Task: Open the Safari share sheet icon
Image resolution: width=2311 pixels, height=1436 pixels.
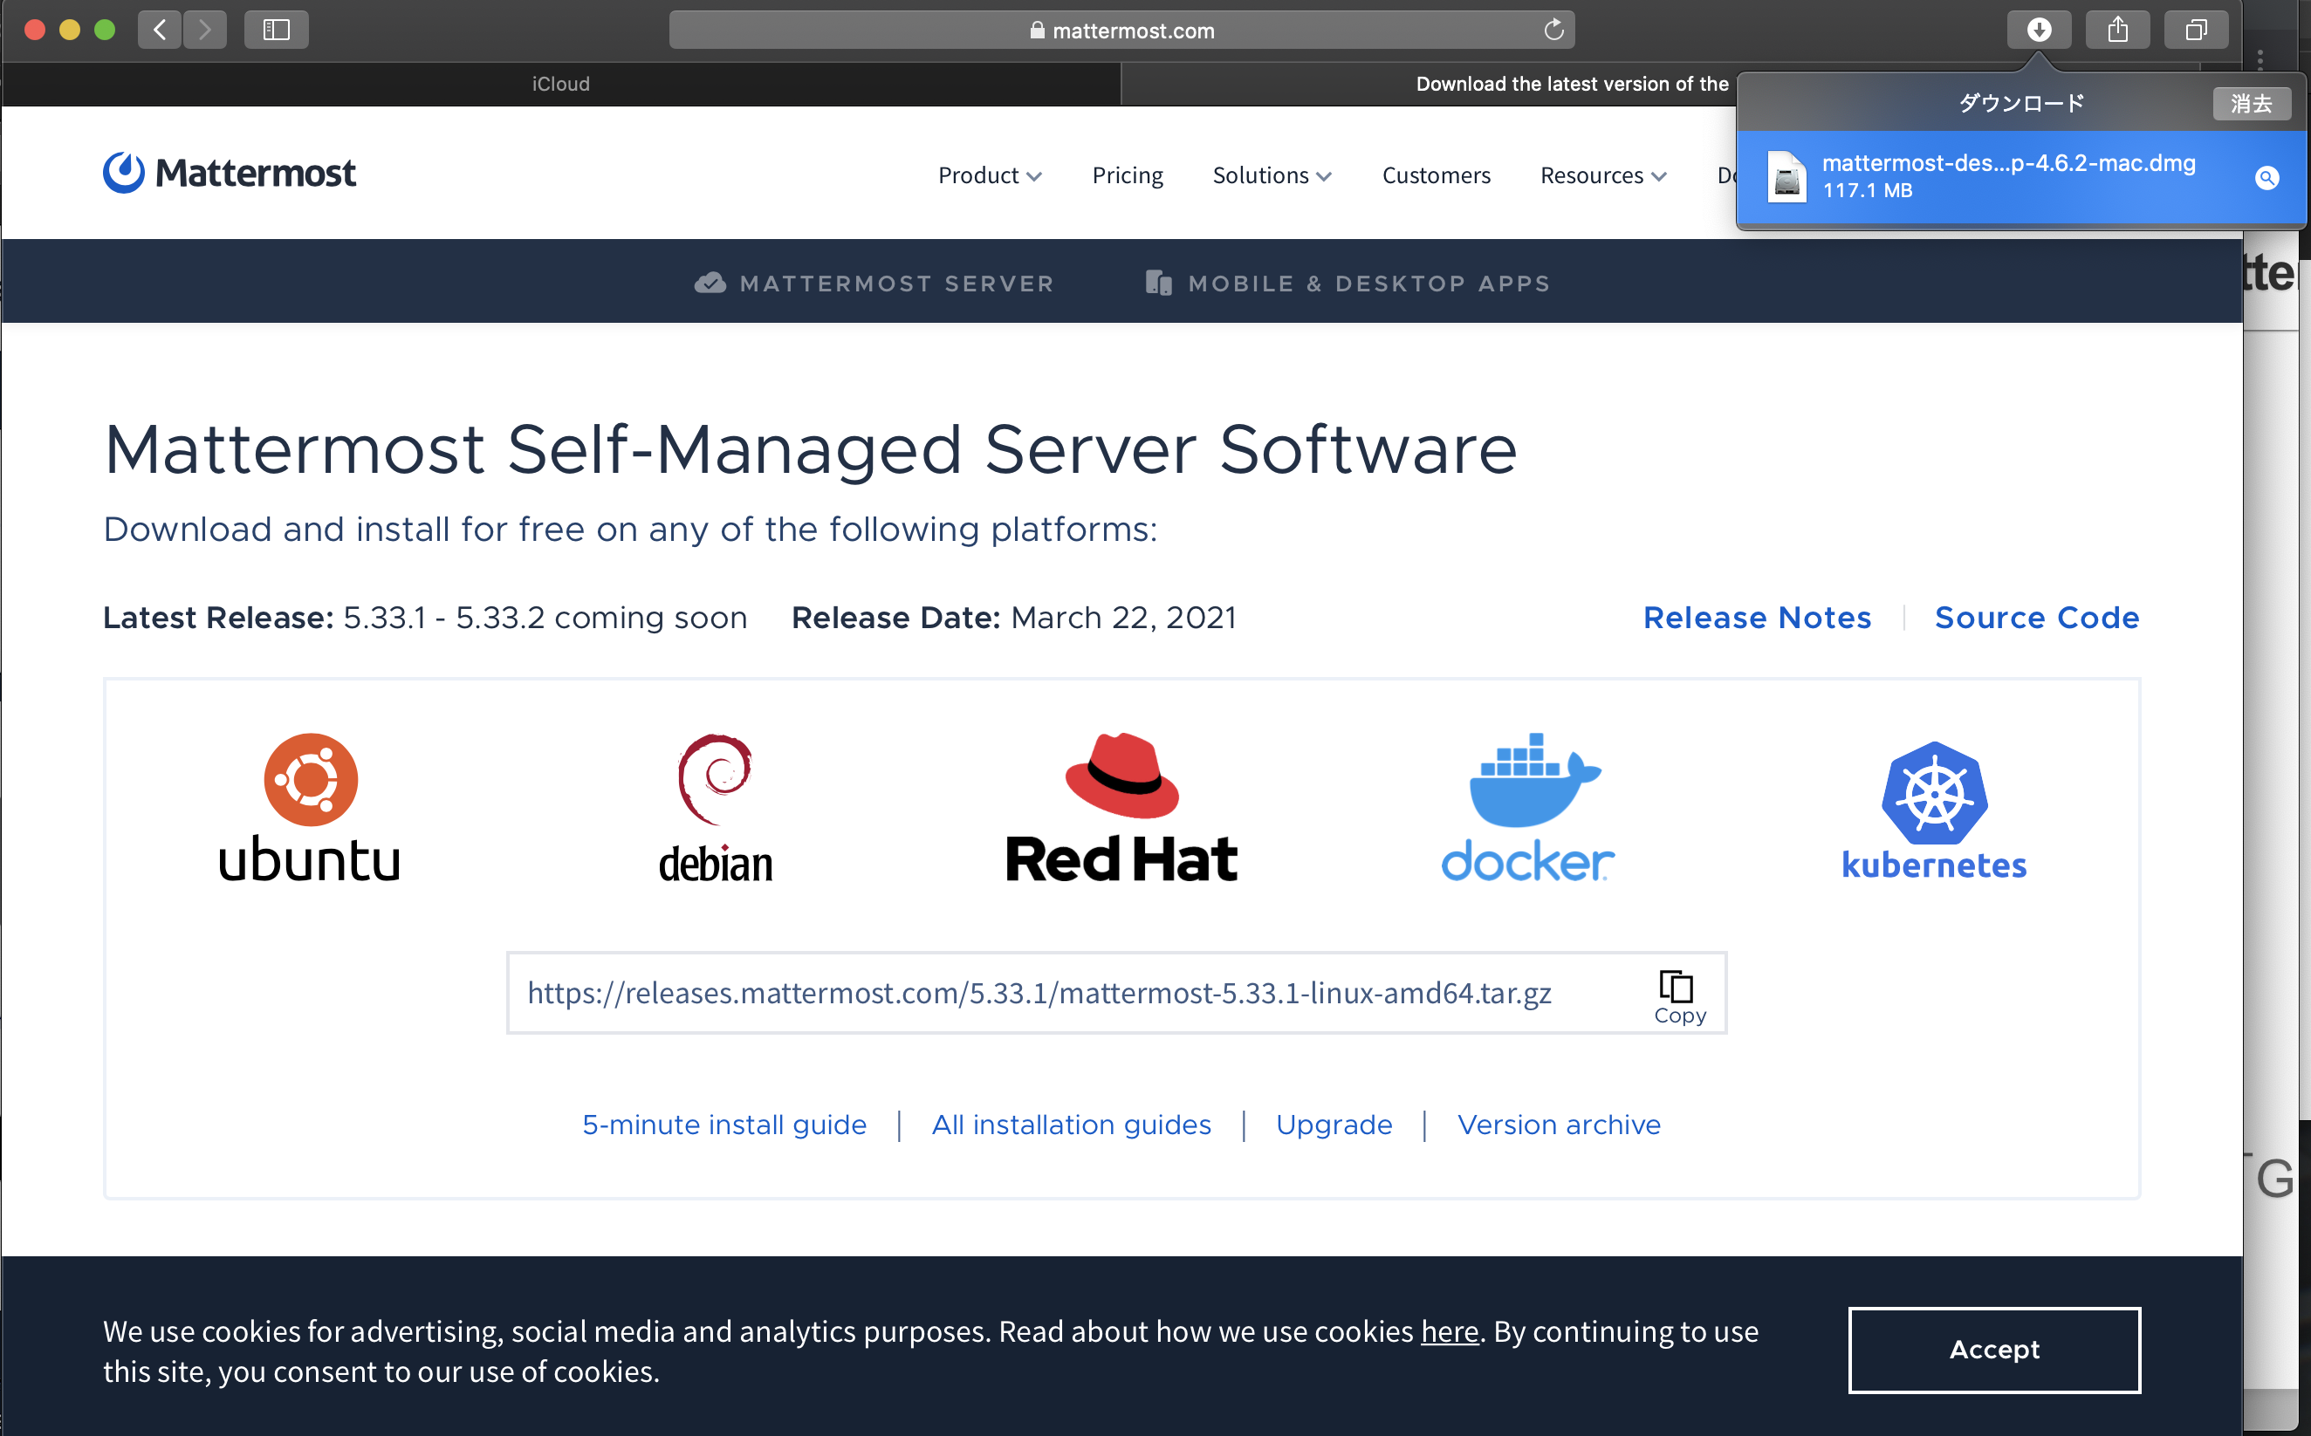Action: click(2117, 31)
